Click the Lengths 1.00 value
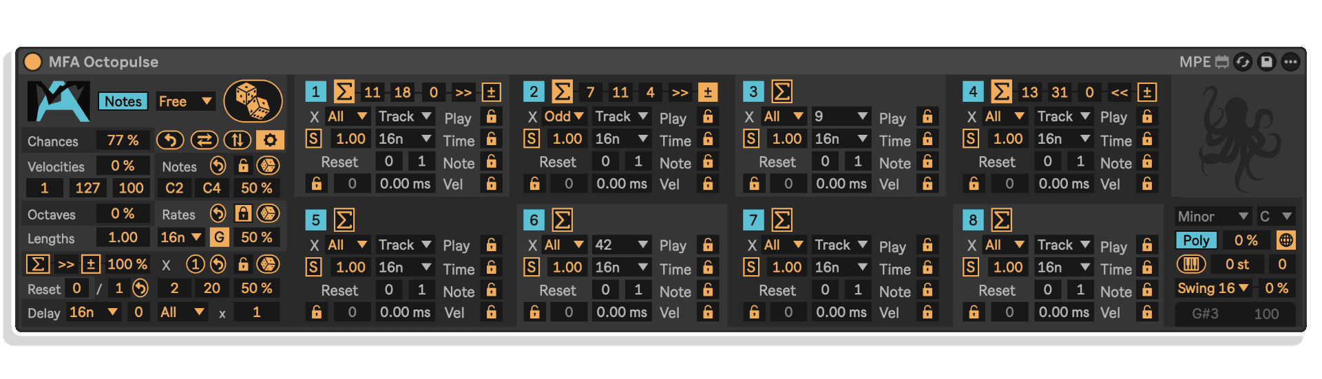This screenshot has height=379, width=1322. click(123, 237)
